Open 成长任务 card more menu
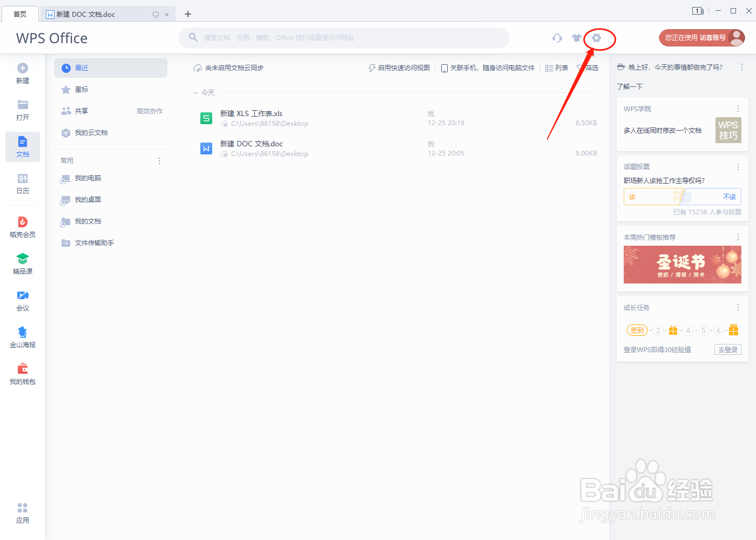The image size is (756, 540). [738, 307]
